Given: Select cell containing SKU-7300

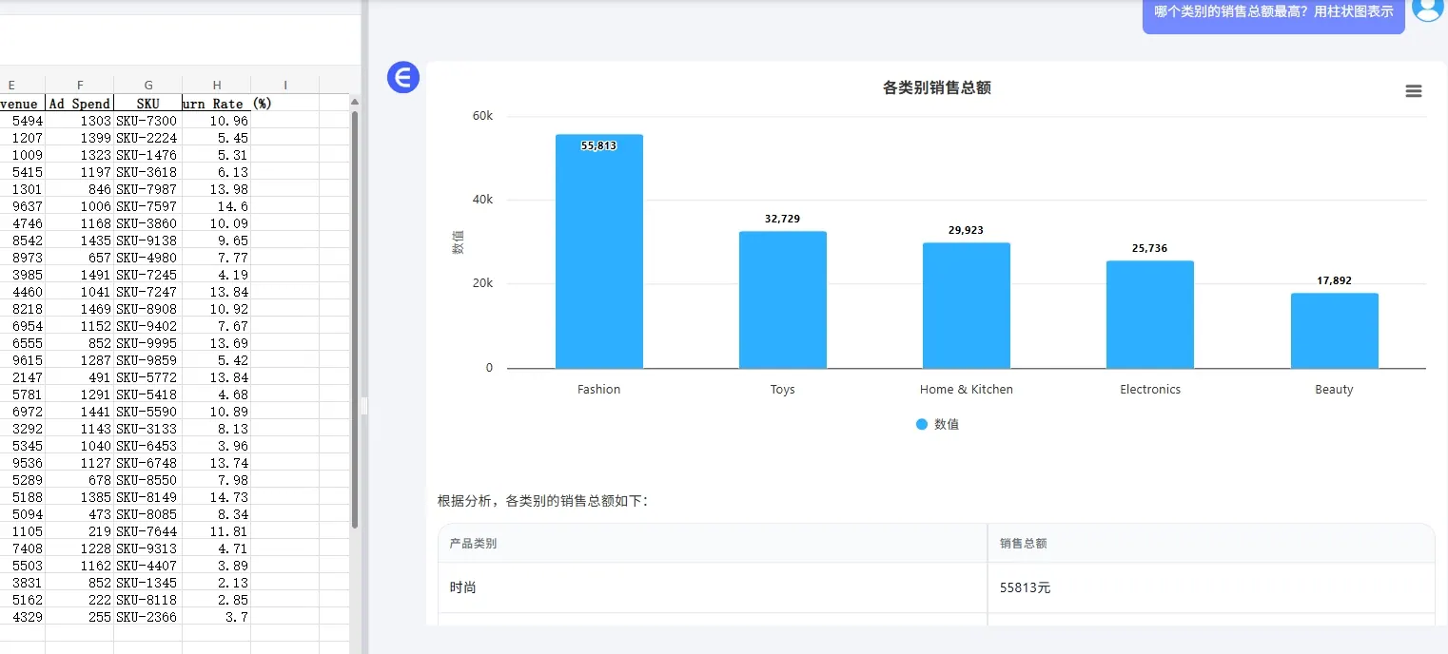Looking at the screenshot, I should (x=148, y=121).
